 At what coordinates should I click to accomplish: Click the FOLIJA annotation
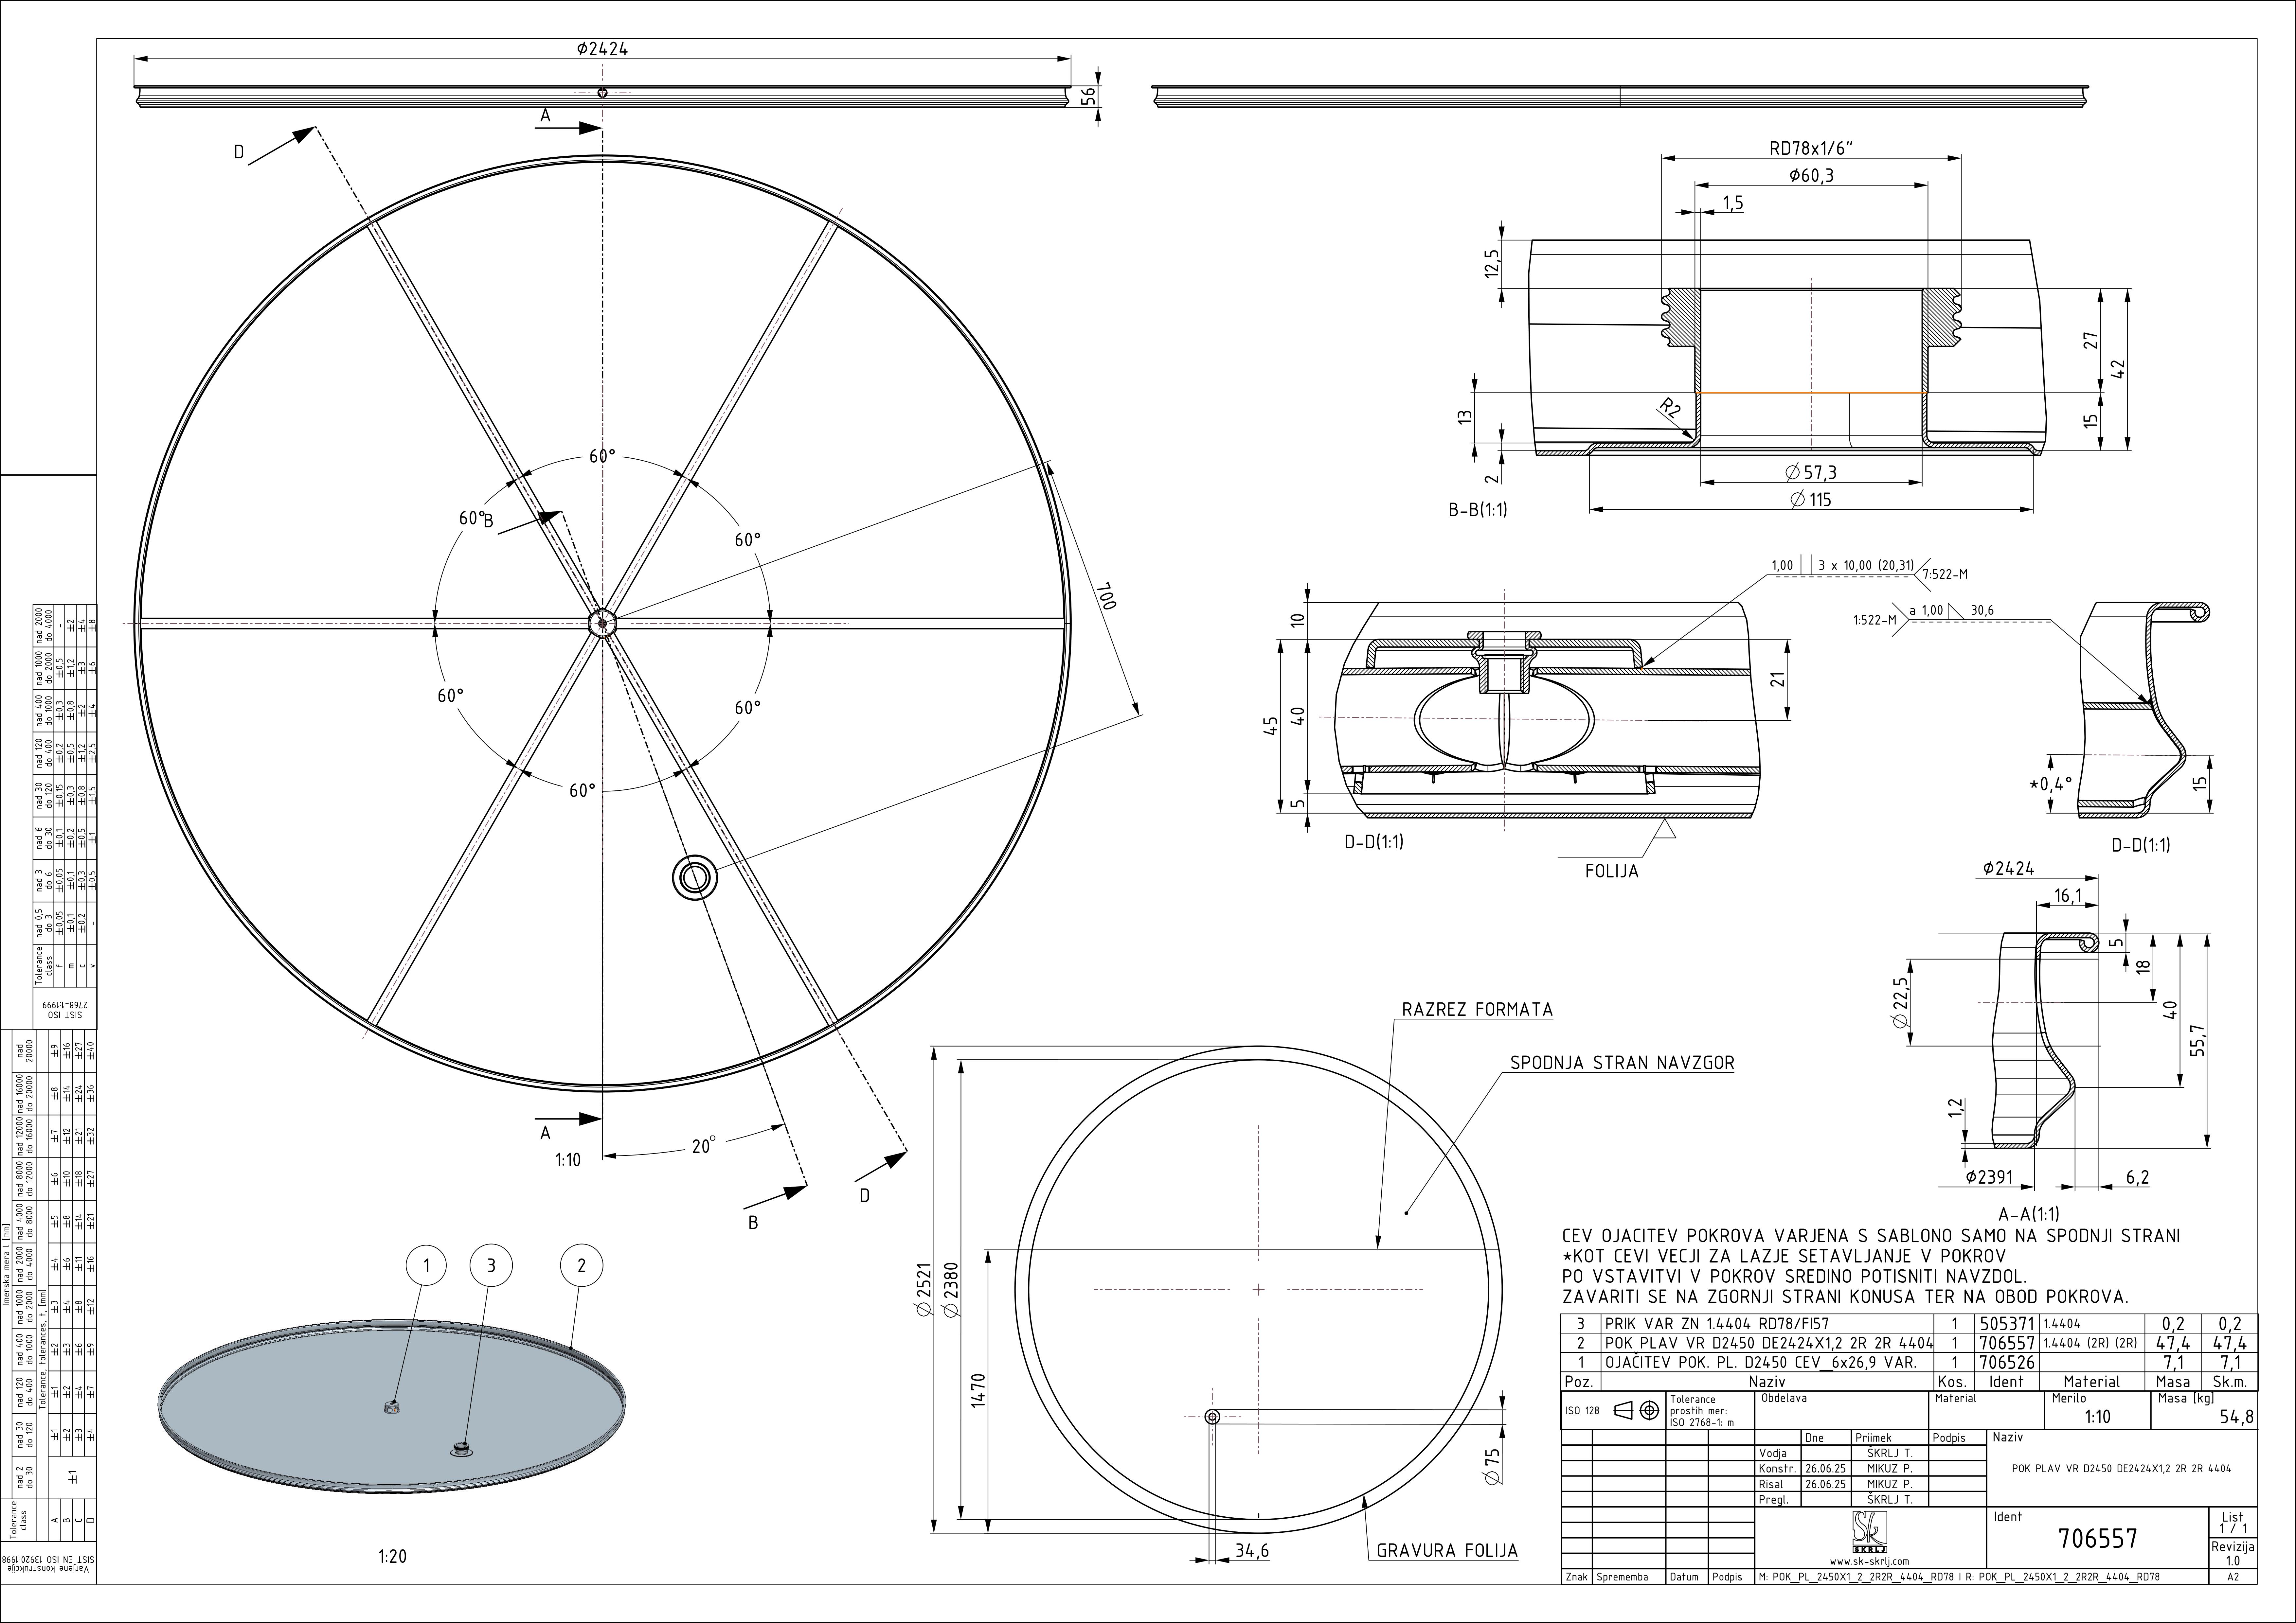1612,871
